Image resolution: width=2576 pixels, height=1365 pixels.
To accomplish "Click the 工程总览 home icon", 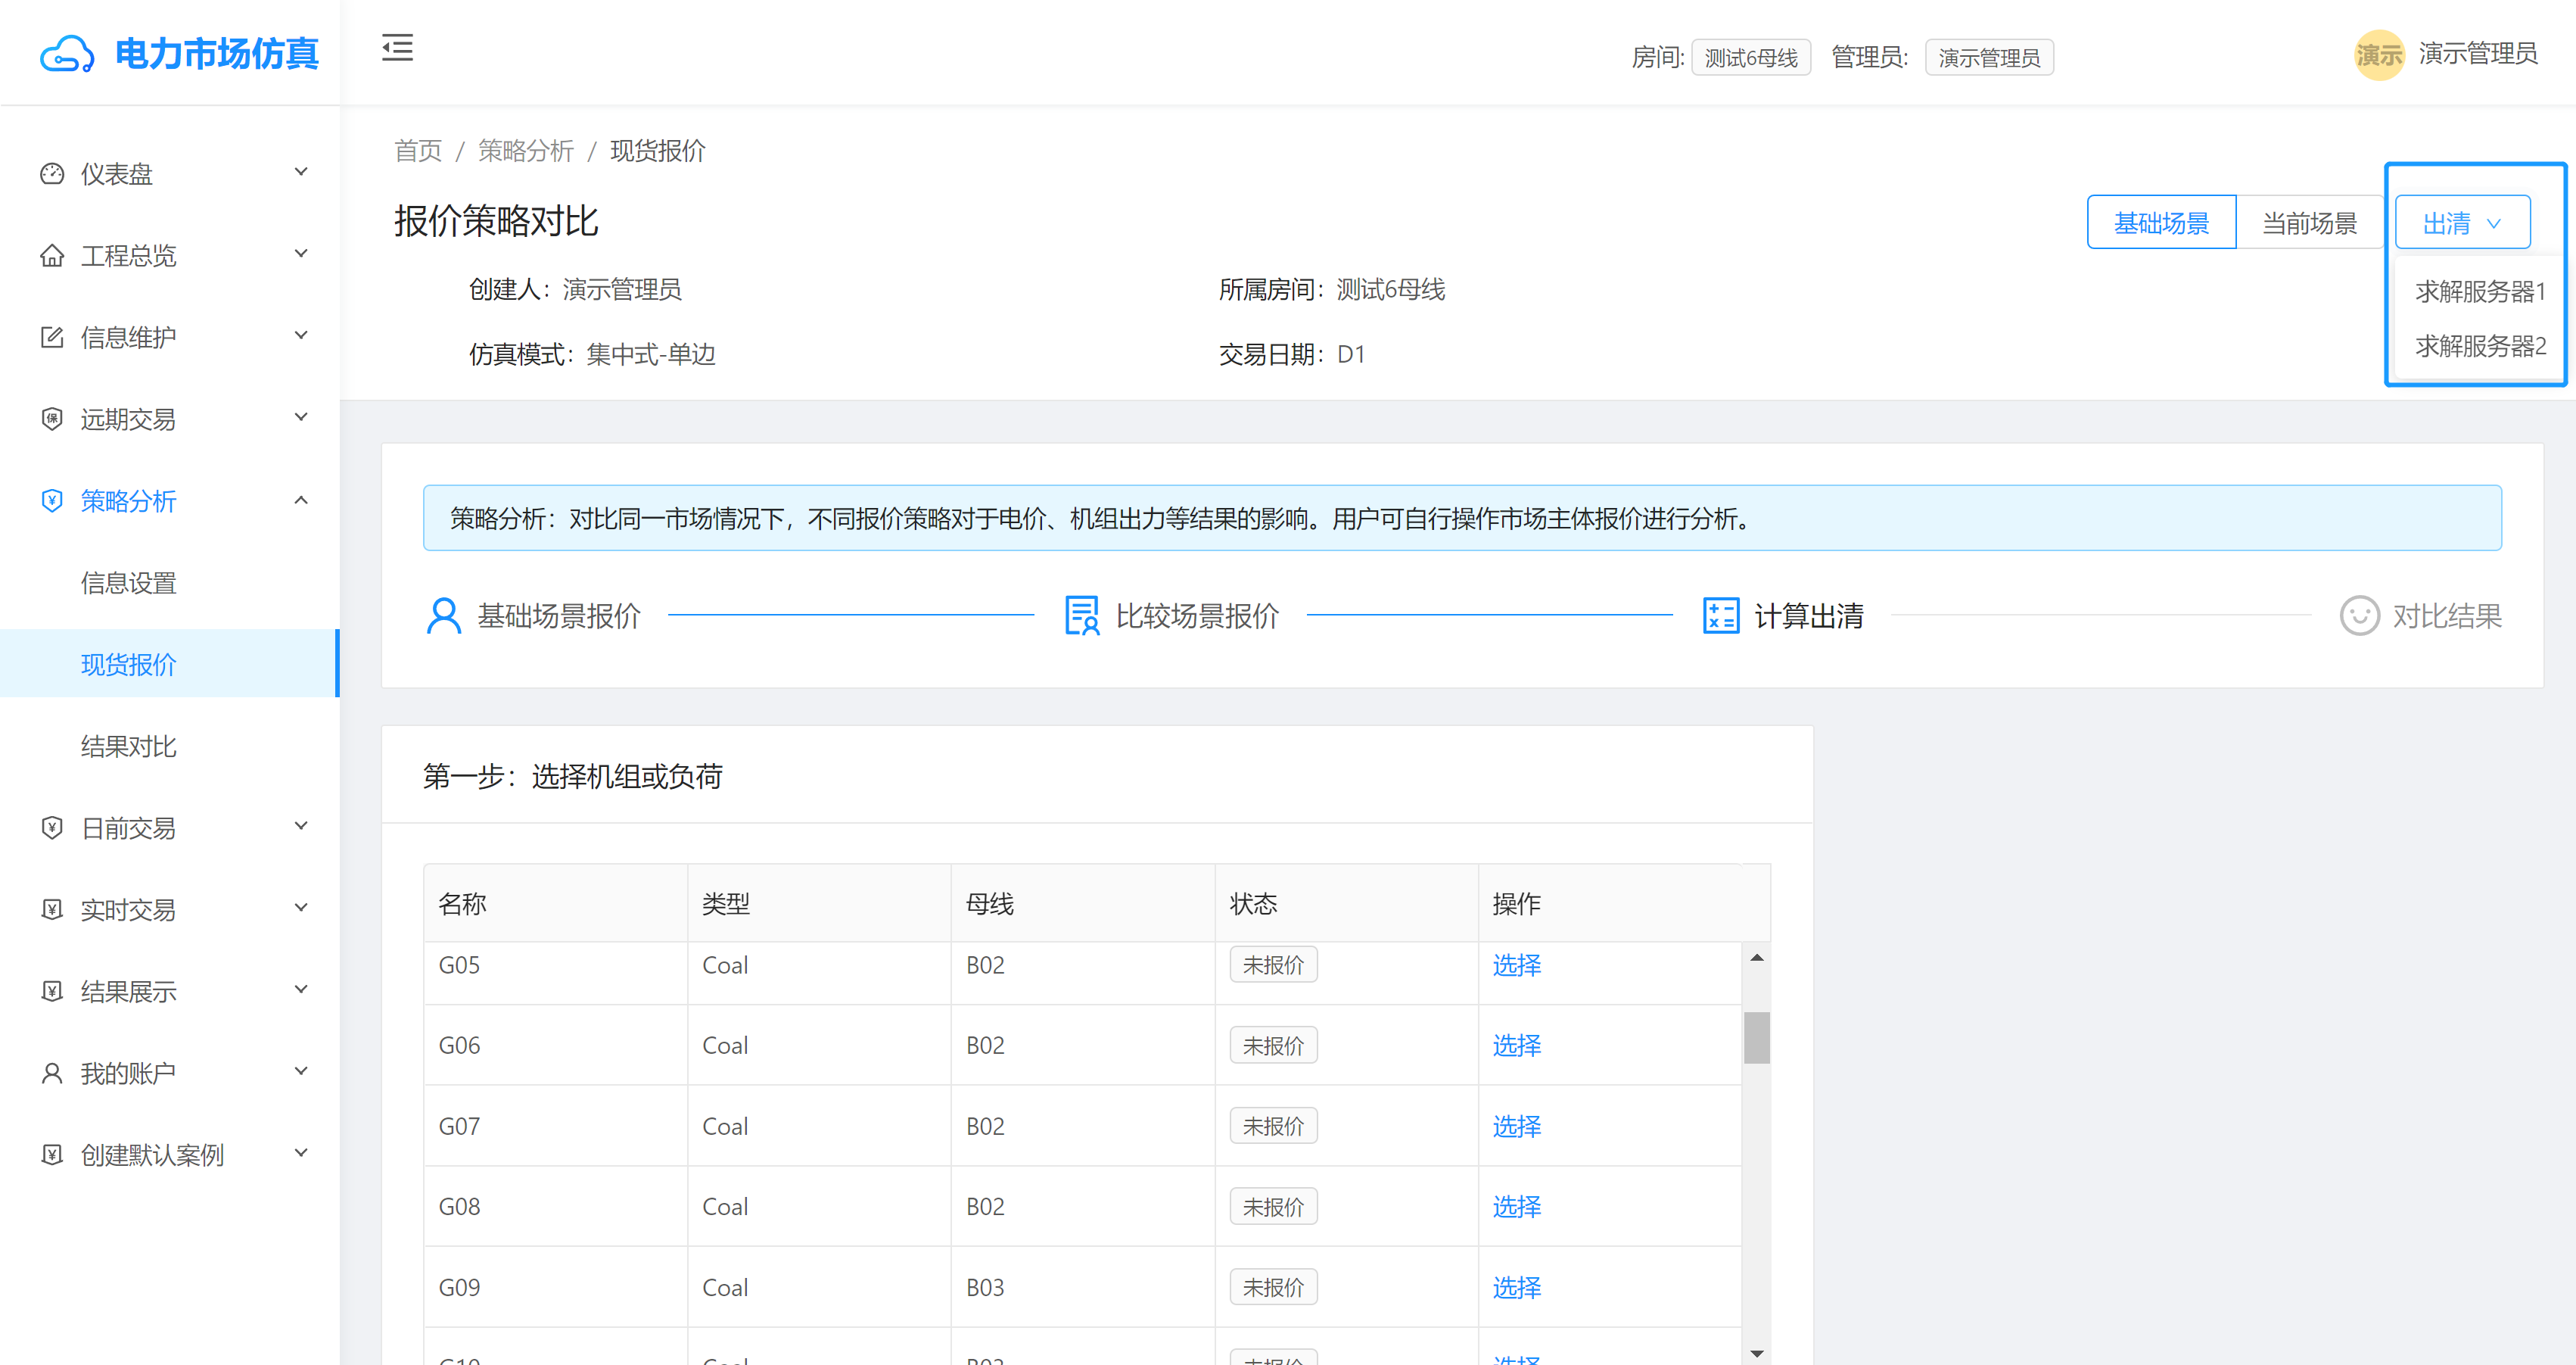I will pos(52,255).
